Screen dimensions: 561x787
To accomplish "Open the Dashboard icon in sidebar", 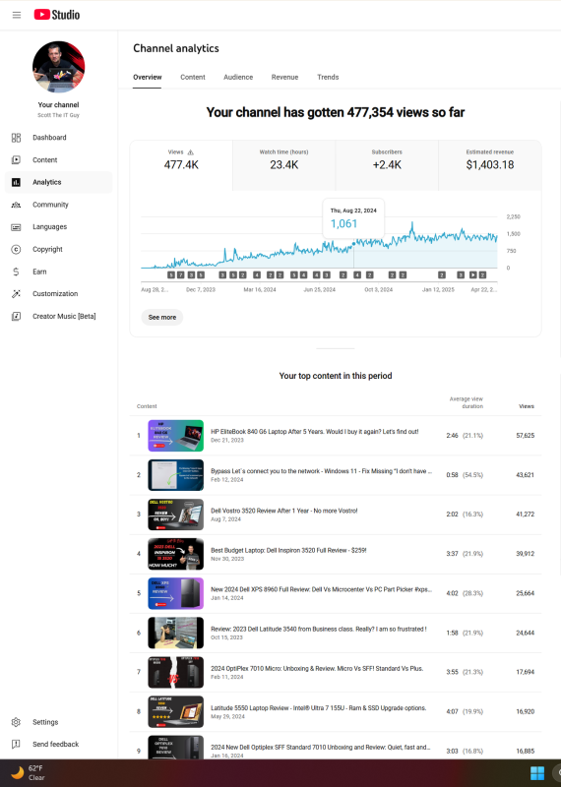I will pyautogui.click(x=16, y=138).
